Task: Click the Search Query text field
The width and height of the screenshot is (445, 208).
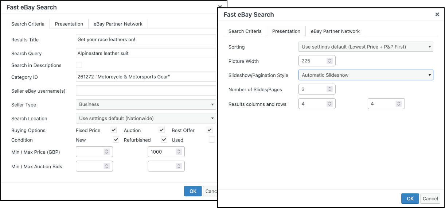Action: [146, 53]
